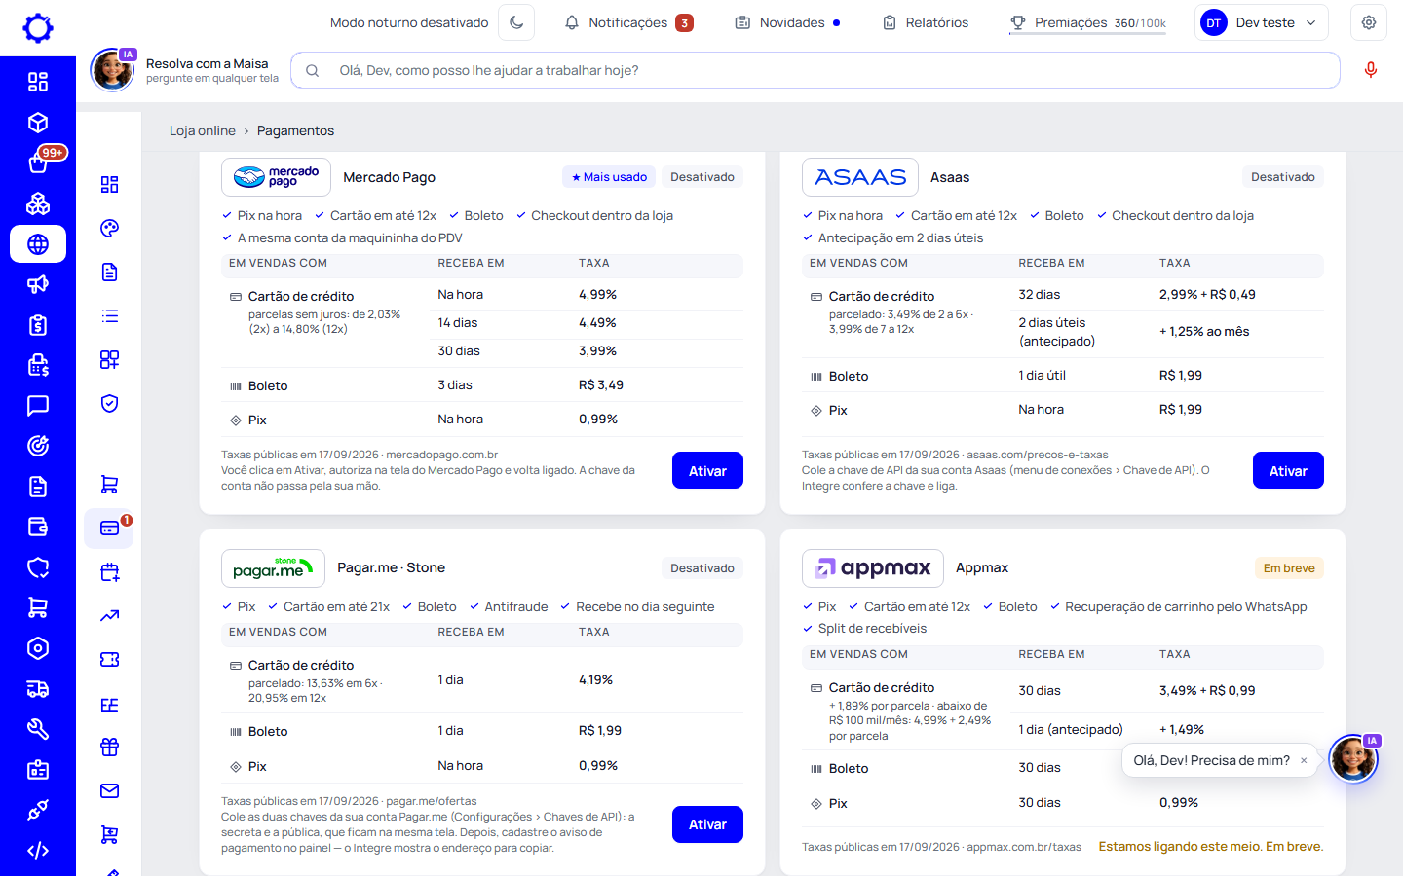Click the Maisa assistant avatar at bottom right
The height and width of the screenshot is (876, 1403).
(x=1353, y=759)
